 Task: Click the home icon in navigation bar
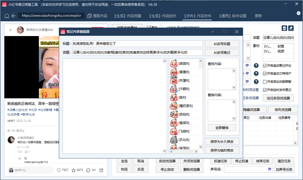click(x=7, y=16)
